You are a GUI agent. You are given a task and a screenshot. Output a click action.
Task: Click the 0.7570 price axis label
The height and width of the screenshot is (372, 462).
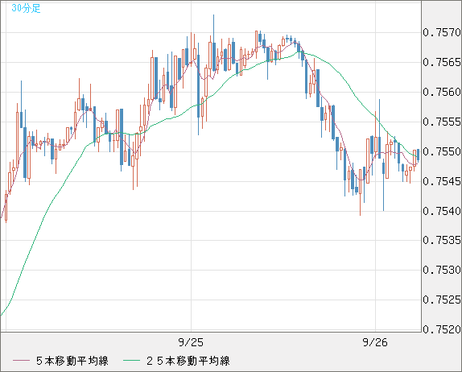point(442,32)
